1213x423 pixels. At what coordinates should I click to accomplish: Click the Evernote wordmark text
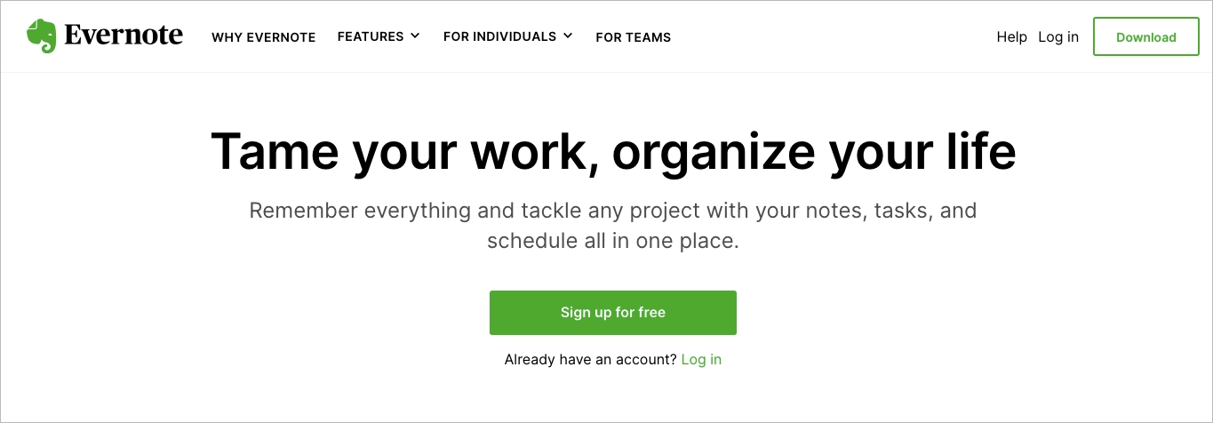tap(123, 36)
